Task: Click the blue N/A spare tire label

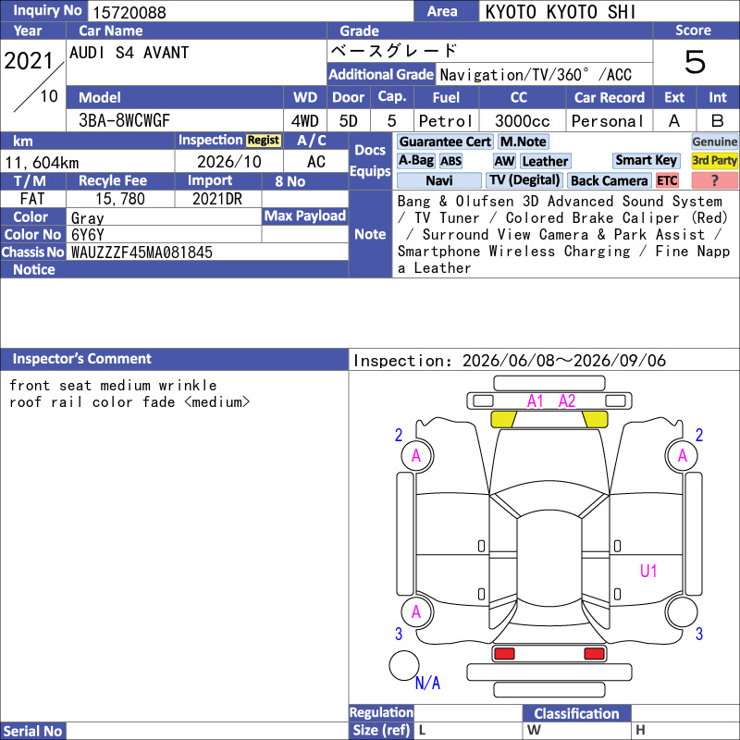Action: pyautogui.click(x=427, y=683)
